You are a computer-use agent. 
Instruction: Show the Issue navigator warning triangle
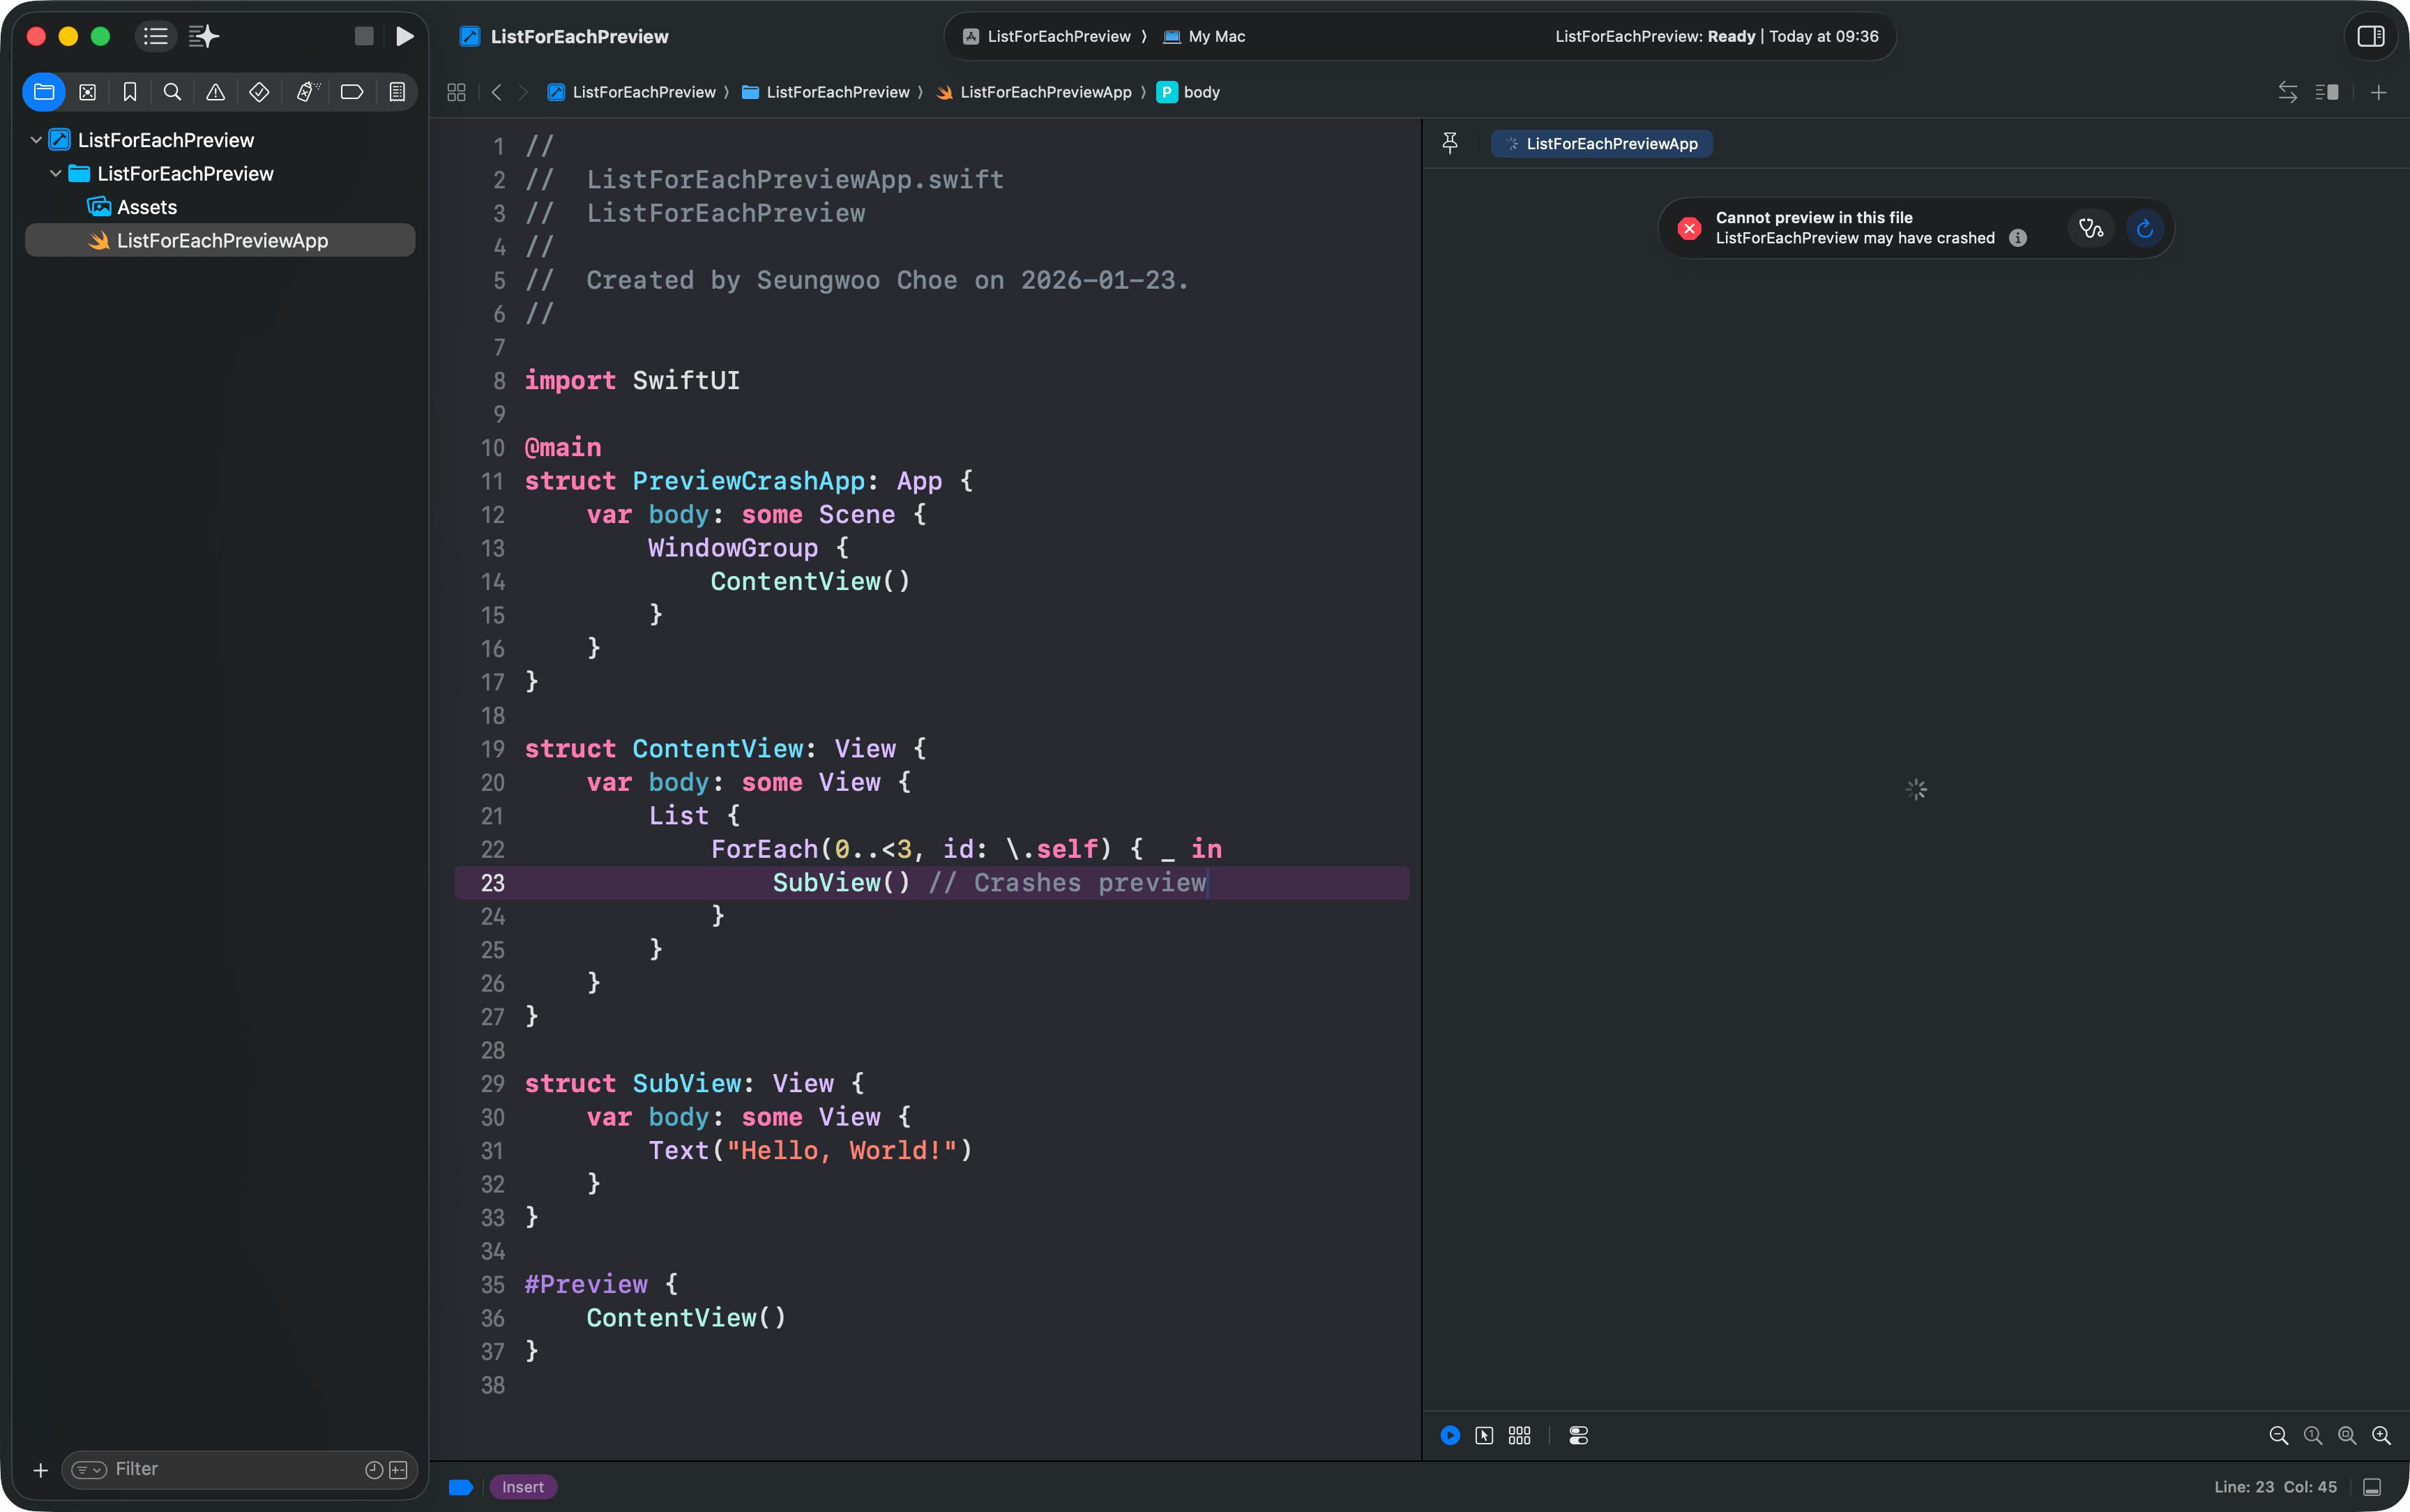[215, 92]
